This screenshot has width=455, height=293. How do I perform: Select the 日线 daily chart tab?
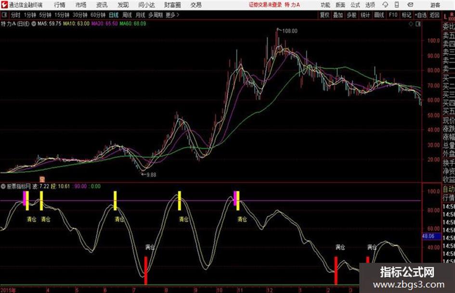click(114, 15)
